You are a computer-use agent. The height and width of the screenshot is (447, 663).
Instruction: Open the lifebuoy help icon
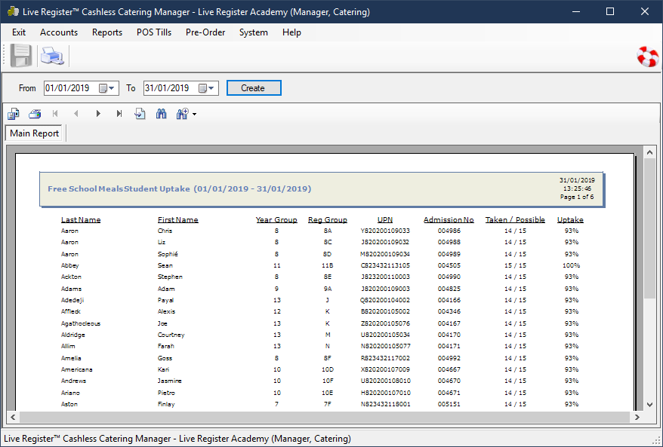[x=648, y=57]
